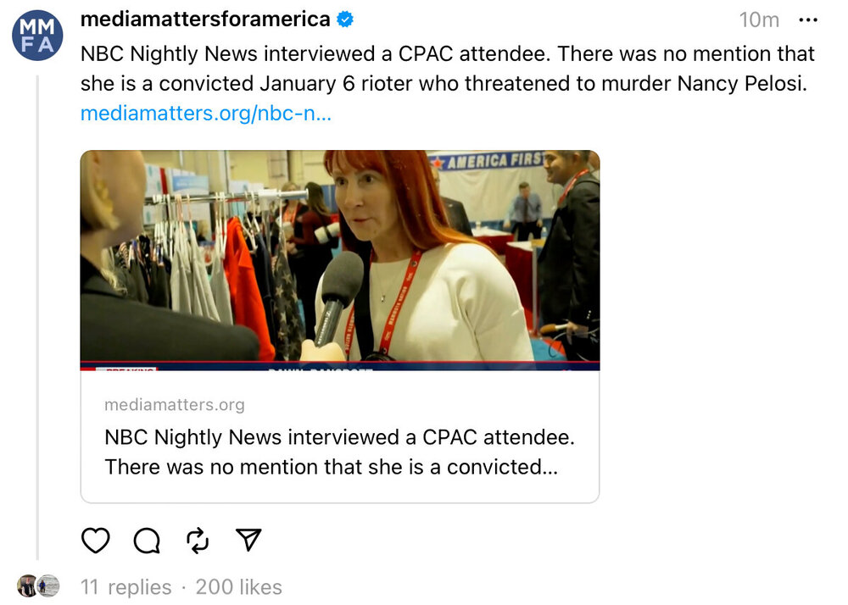Click the 10m post timestamp
The height and width of the screenshot is (605, 848).
[759, 19]
